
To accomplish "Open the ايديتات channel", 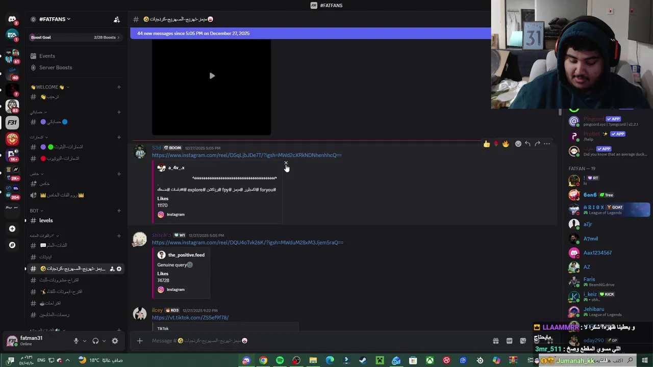I will tap(76, 257).
